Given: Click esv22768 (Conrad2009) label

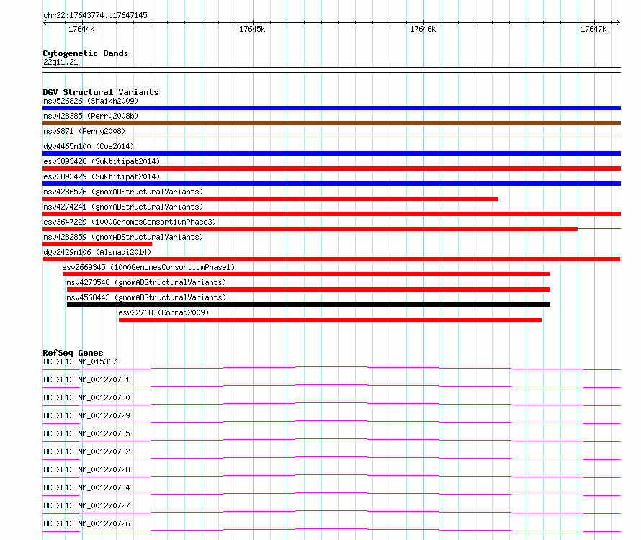Looking at the screenshot, I should coord(163,312).
